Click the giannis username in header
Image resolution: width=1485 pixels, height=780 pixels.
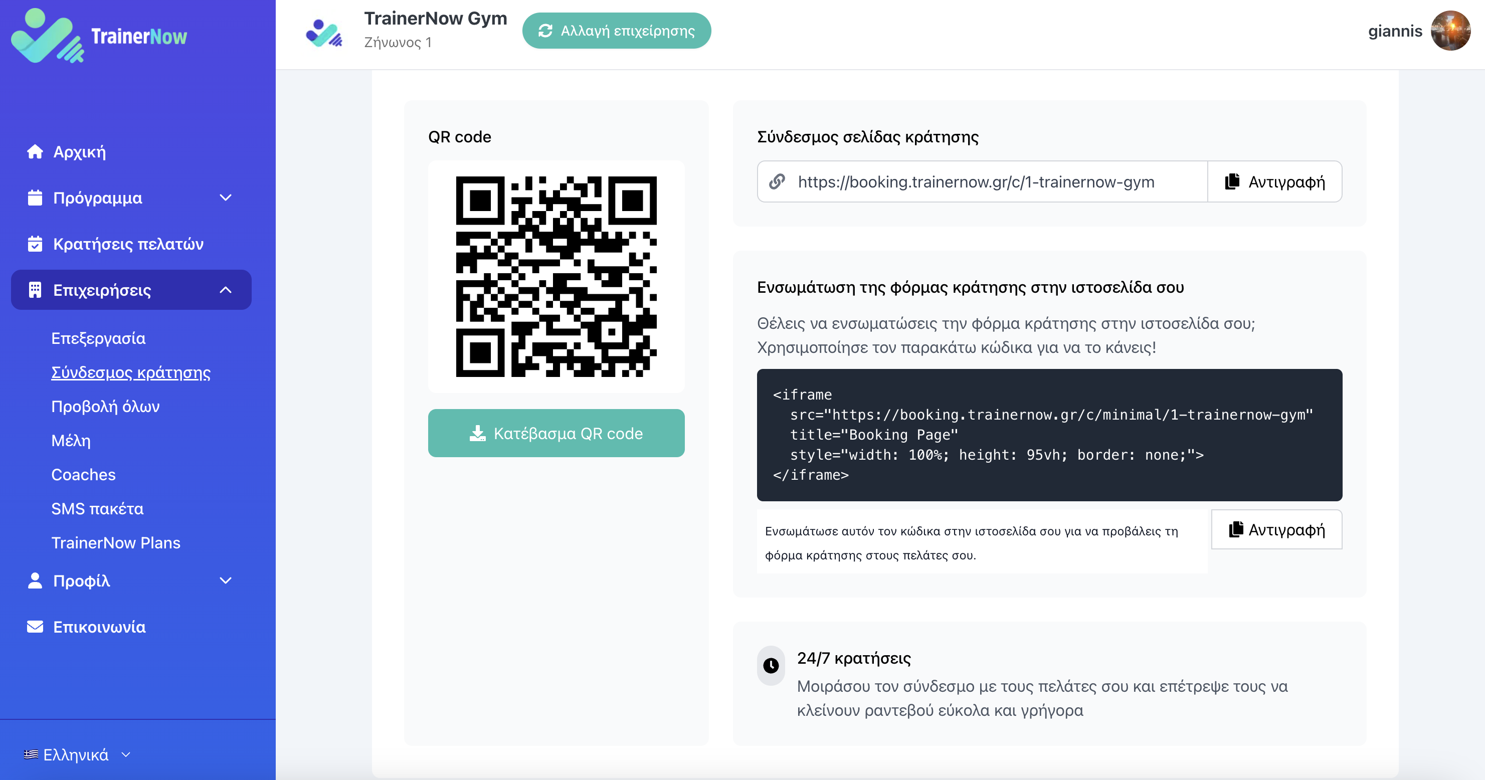(1395, 31)
